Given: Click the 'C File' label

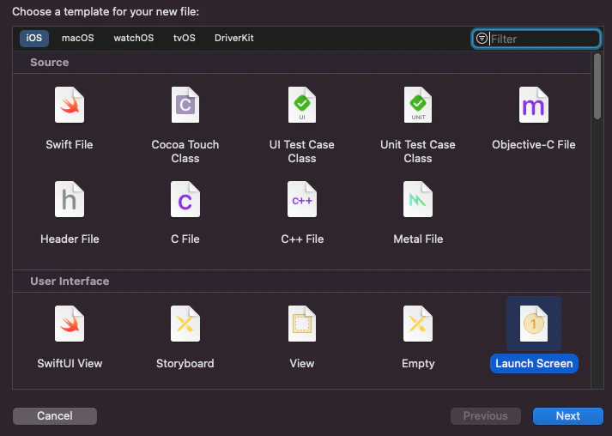Looking at the screenshot, I should 185,239.
